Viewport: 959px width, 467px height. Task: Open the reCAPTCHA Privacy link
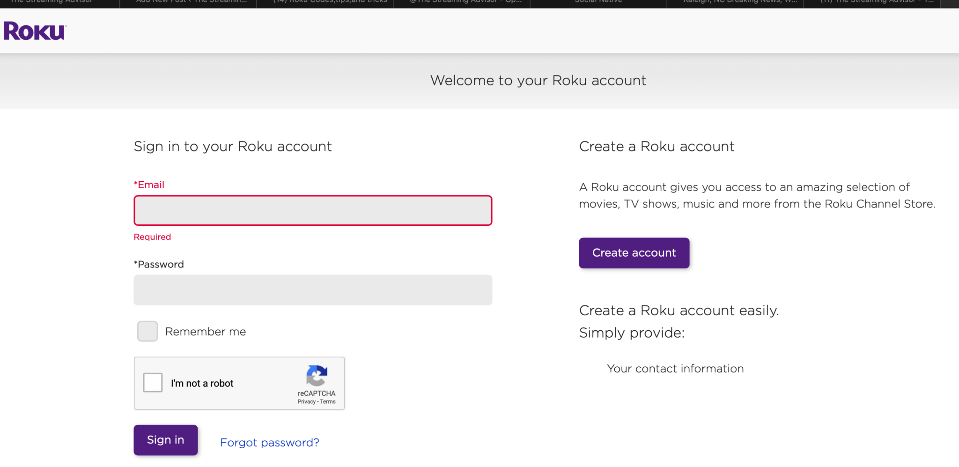tap(306, 402)
